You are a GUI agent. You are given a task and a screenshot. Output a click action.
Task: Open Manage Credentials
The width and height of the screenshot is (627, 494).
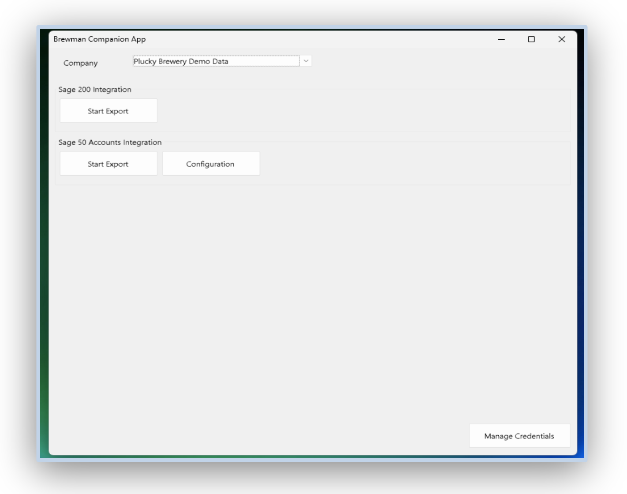point(519,436)
